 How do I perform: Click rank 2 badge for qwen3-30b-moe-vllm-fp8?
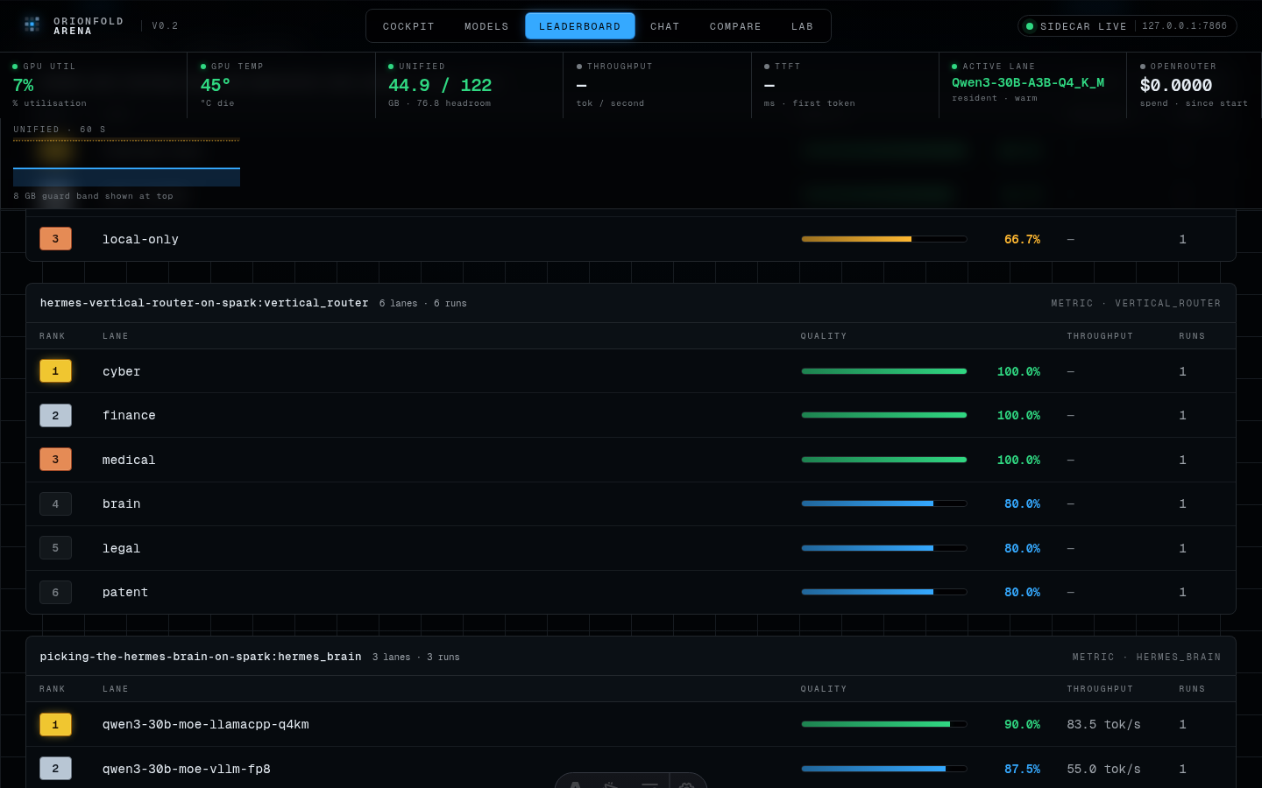55,769
